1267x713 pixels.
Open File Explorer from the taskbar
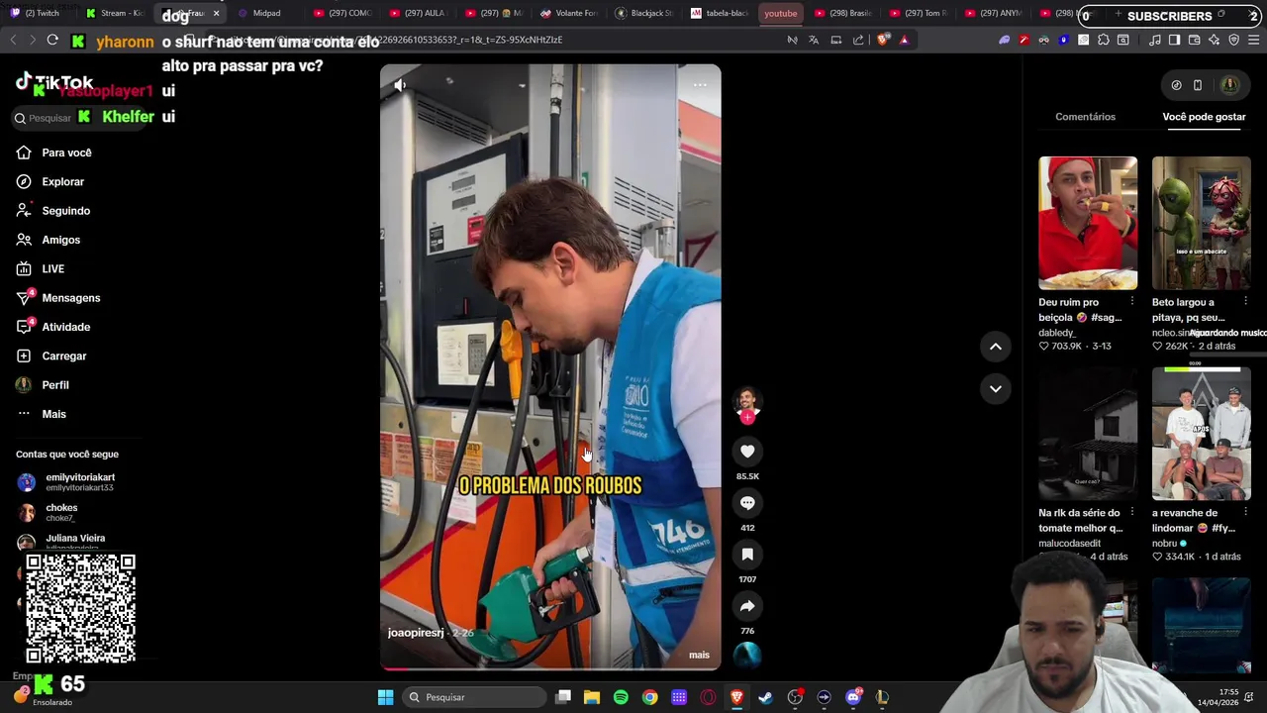pos(592,697)
